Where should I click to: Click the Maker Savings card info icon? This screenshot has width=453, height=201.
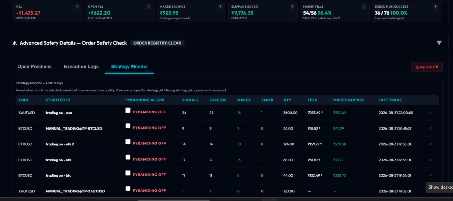click(220, 7)
